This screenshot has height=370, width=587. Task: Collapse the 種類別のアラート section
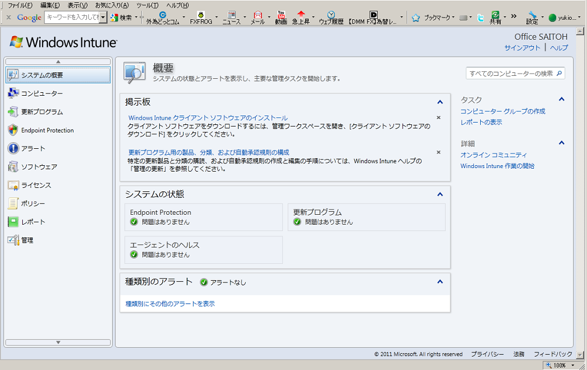[x=440, y=282]
